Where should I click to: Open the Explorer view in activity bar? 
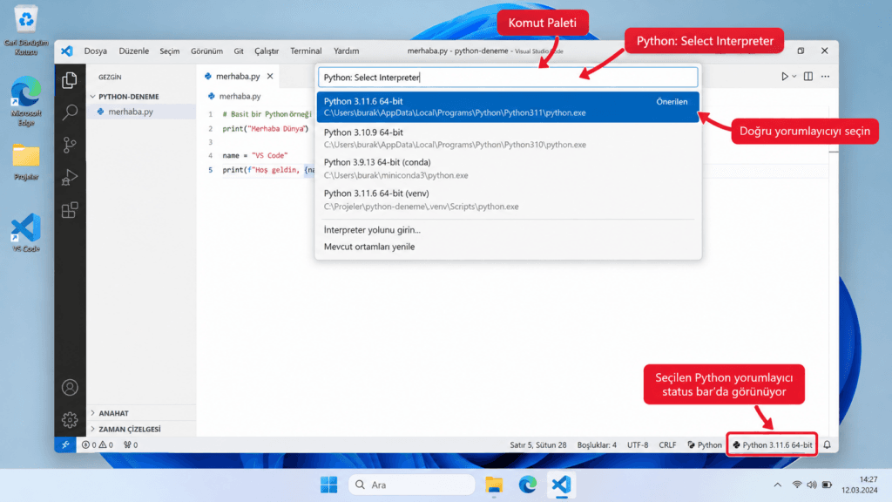70,80
